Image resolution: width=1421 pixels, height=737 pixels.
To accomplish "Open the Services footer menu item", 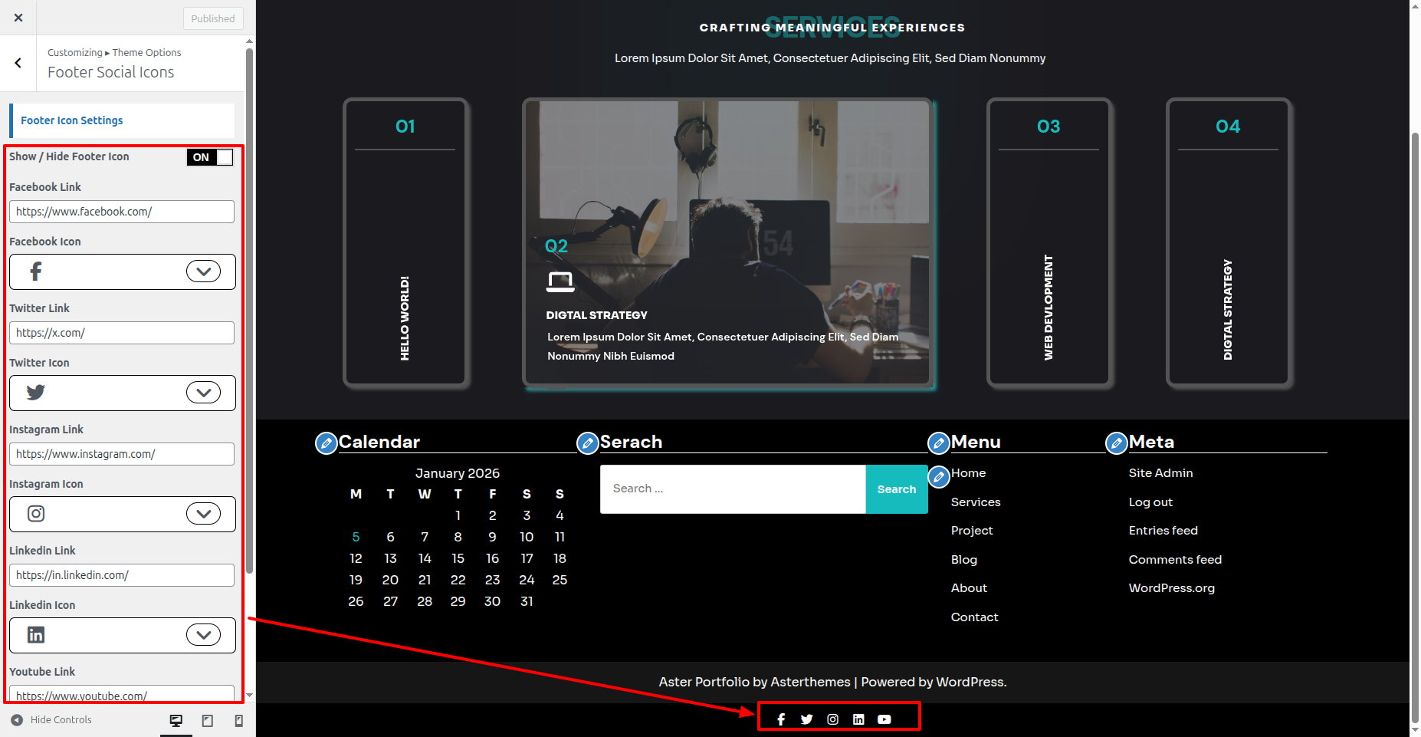I will point(976,502).
